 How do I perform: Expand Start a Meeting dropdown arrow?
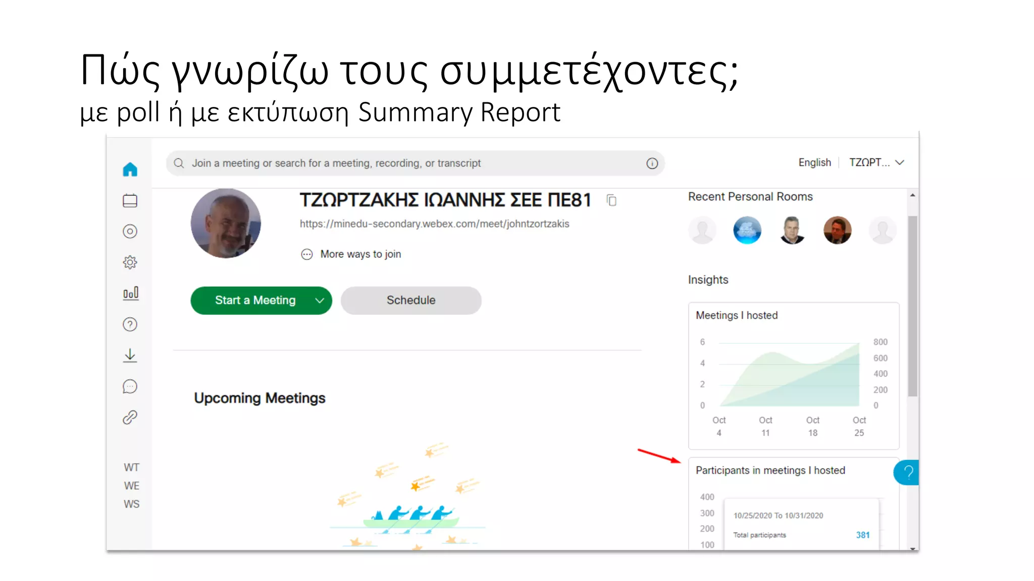[320, 301]
